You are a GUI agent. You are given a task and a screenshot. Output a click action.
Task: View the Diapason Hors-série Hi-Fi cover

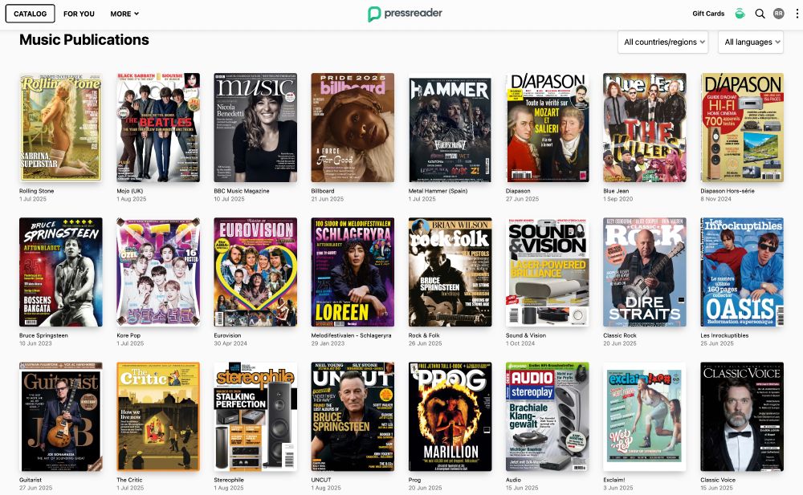pos(742,128)
